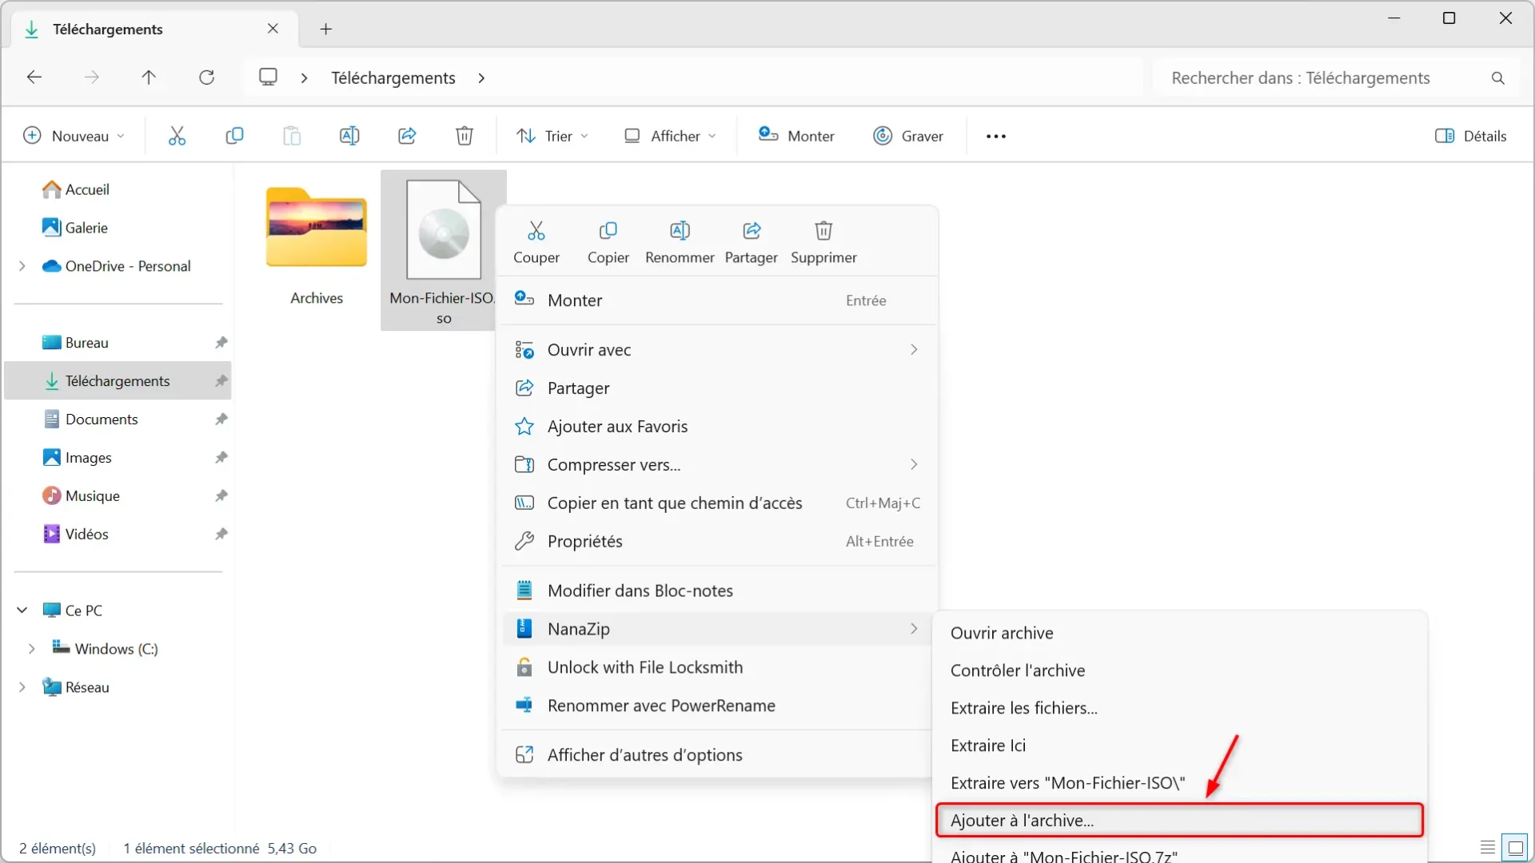The height and width of the screenshot is (863, 1535).
Task: Select Contrôler l'archive
Action: coord(1179,671)
